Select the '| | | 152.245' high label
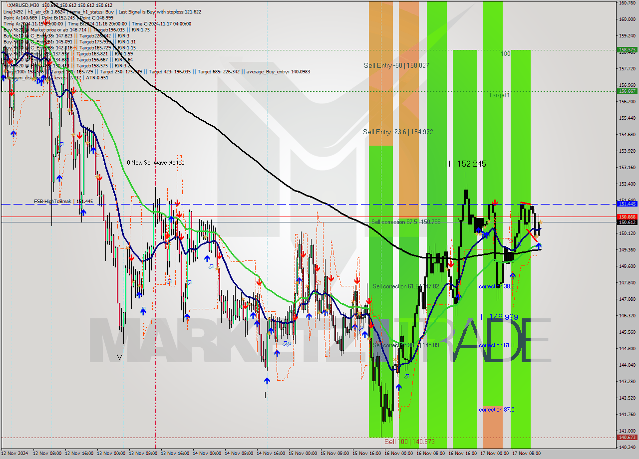This screenshot has width=639, height=459. click(x=465, y=164)
